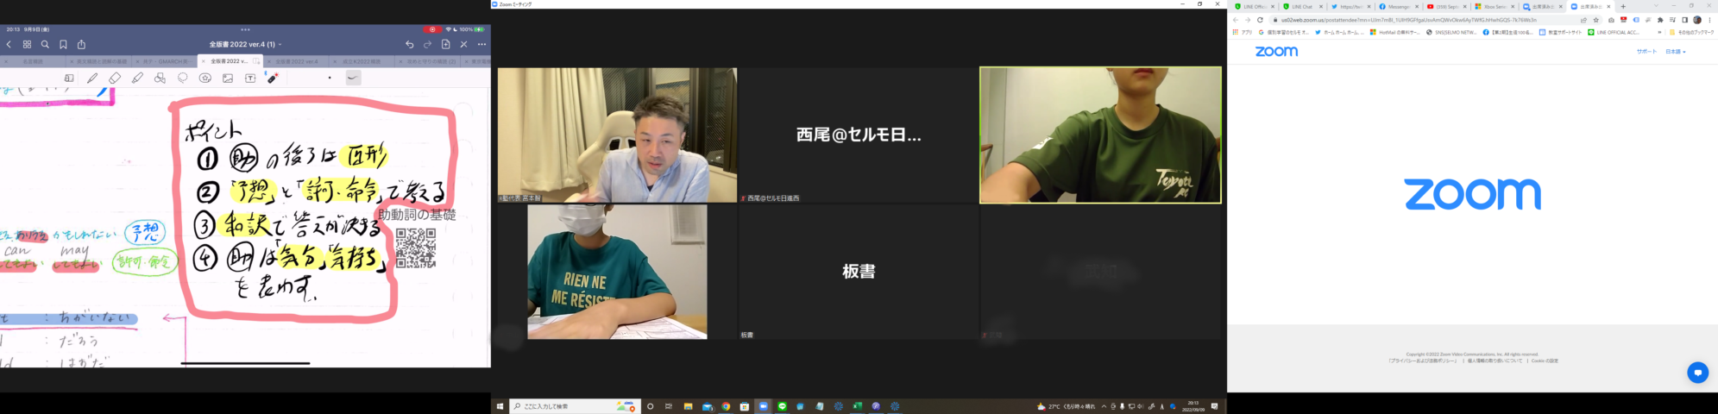Toggle the bookmark for this page

coord(63,45)
